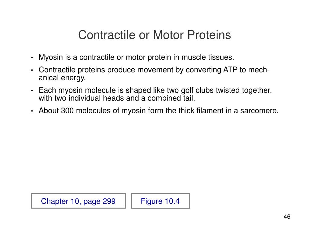Click the bullet dot before "Each myosin molecule"

(32, 91)
